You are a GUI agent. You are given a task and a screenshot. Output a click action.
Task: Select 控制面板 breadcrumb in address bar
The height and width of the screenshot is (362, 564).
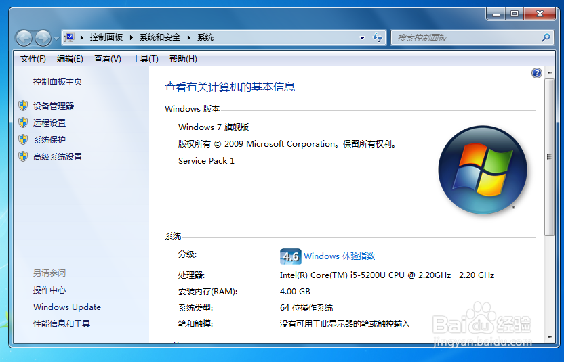coord(106,37)
